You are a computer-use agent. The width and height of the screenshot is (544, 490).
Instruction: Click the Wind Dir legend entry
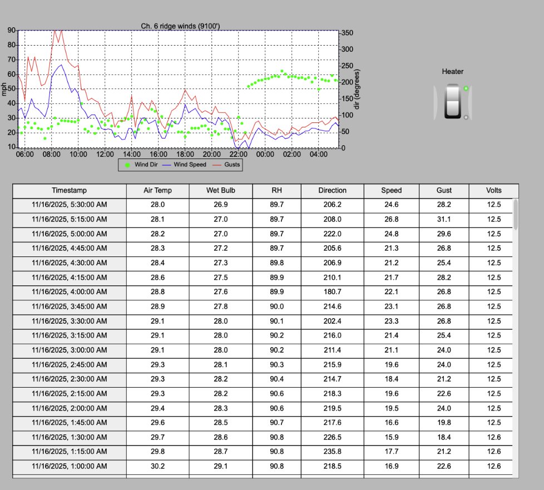(x=141, y=165)
